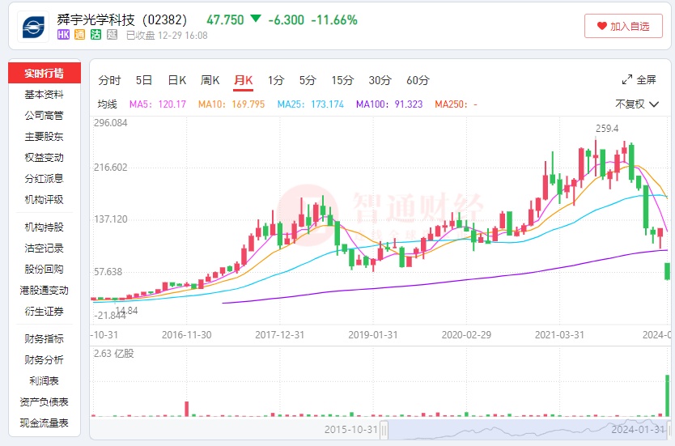Click the left handle of date range slider
The width and height of the screenshot is (675, 446).
pyautogui.click(x=385, y=429)
